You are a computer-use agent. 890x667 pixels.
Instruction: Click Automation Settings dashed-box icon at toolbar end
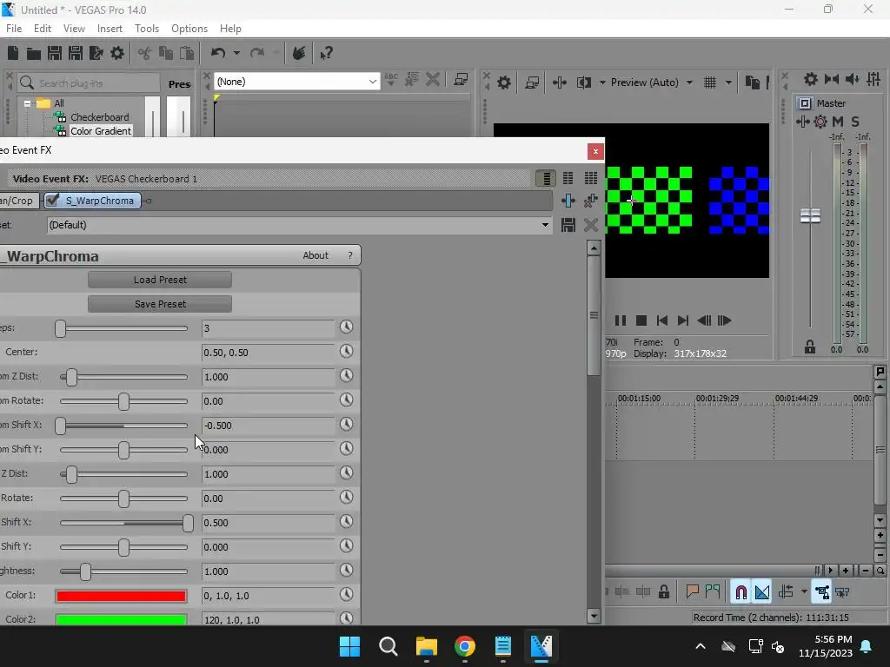842,591
